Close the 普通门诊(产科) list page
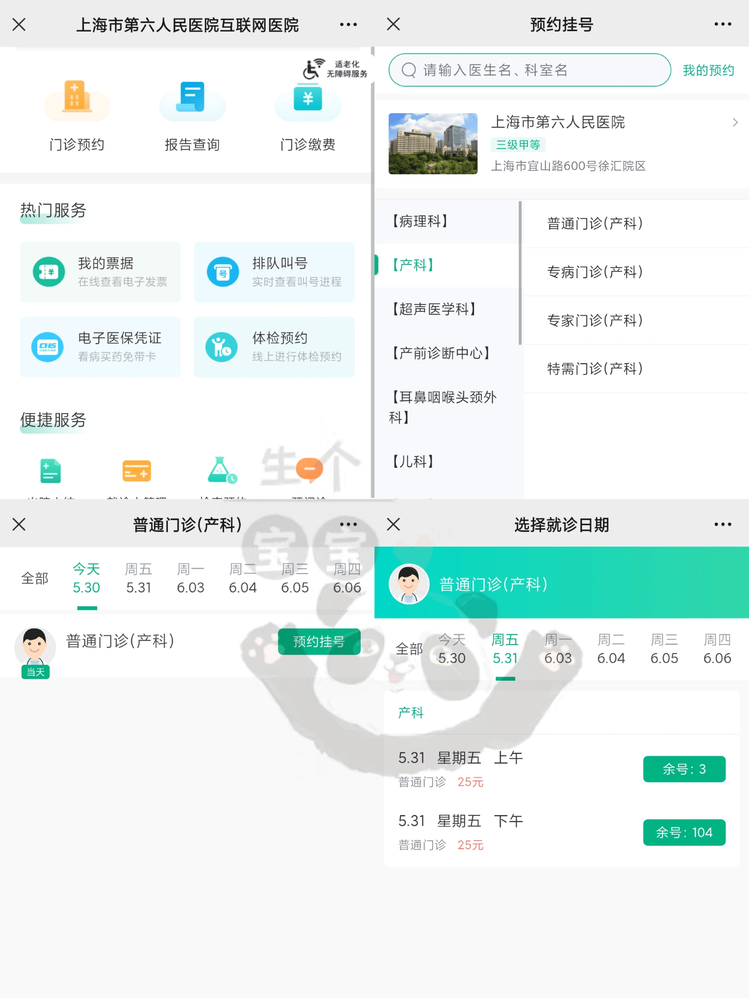The width and height of the screenshot is (749, 998). pyautogui.click(x=19, y=524)
